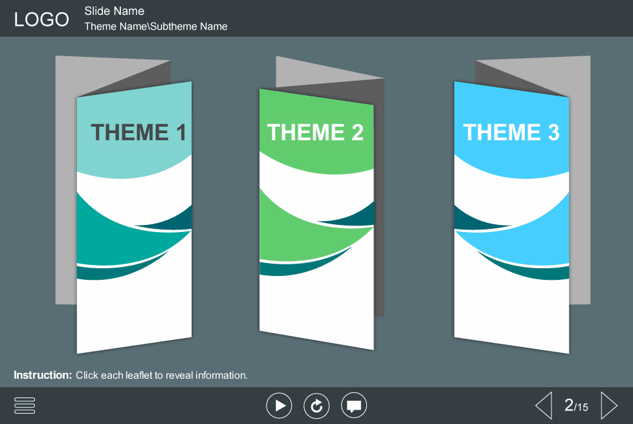Click gray back panel of Theme 3 leaflet

point(580,194)
